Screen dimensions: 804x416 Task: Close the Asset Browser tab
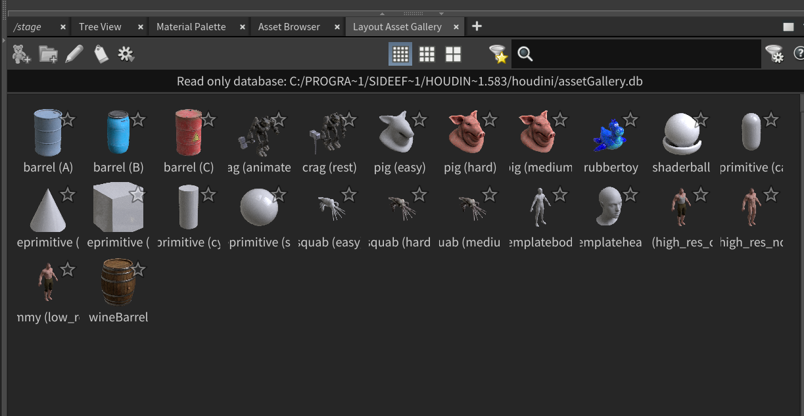coord(337,27)
